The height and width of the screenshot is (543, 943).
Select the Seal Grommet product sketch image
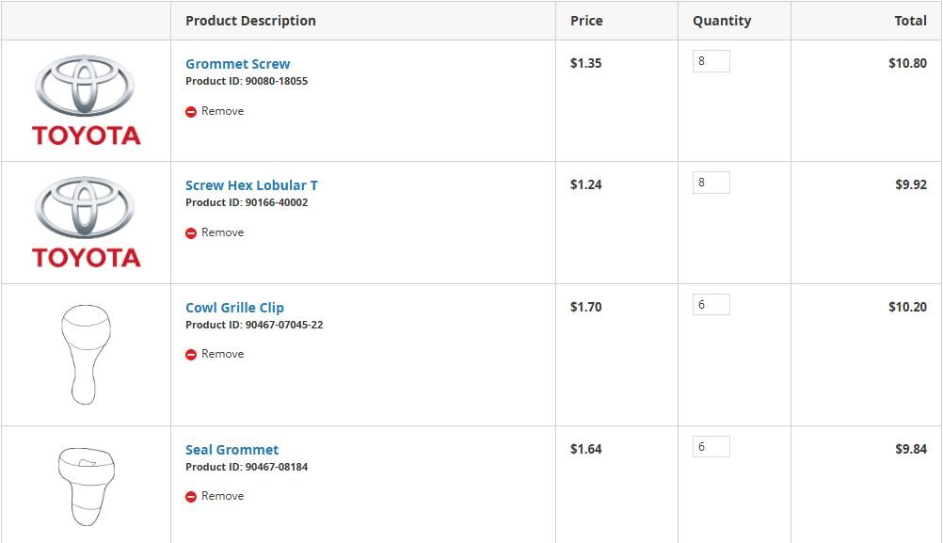click(86, 487)
